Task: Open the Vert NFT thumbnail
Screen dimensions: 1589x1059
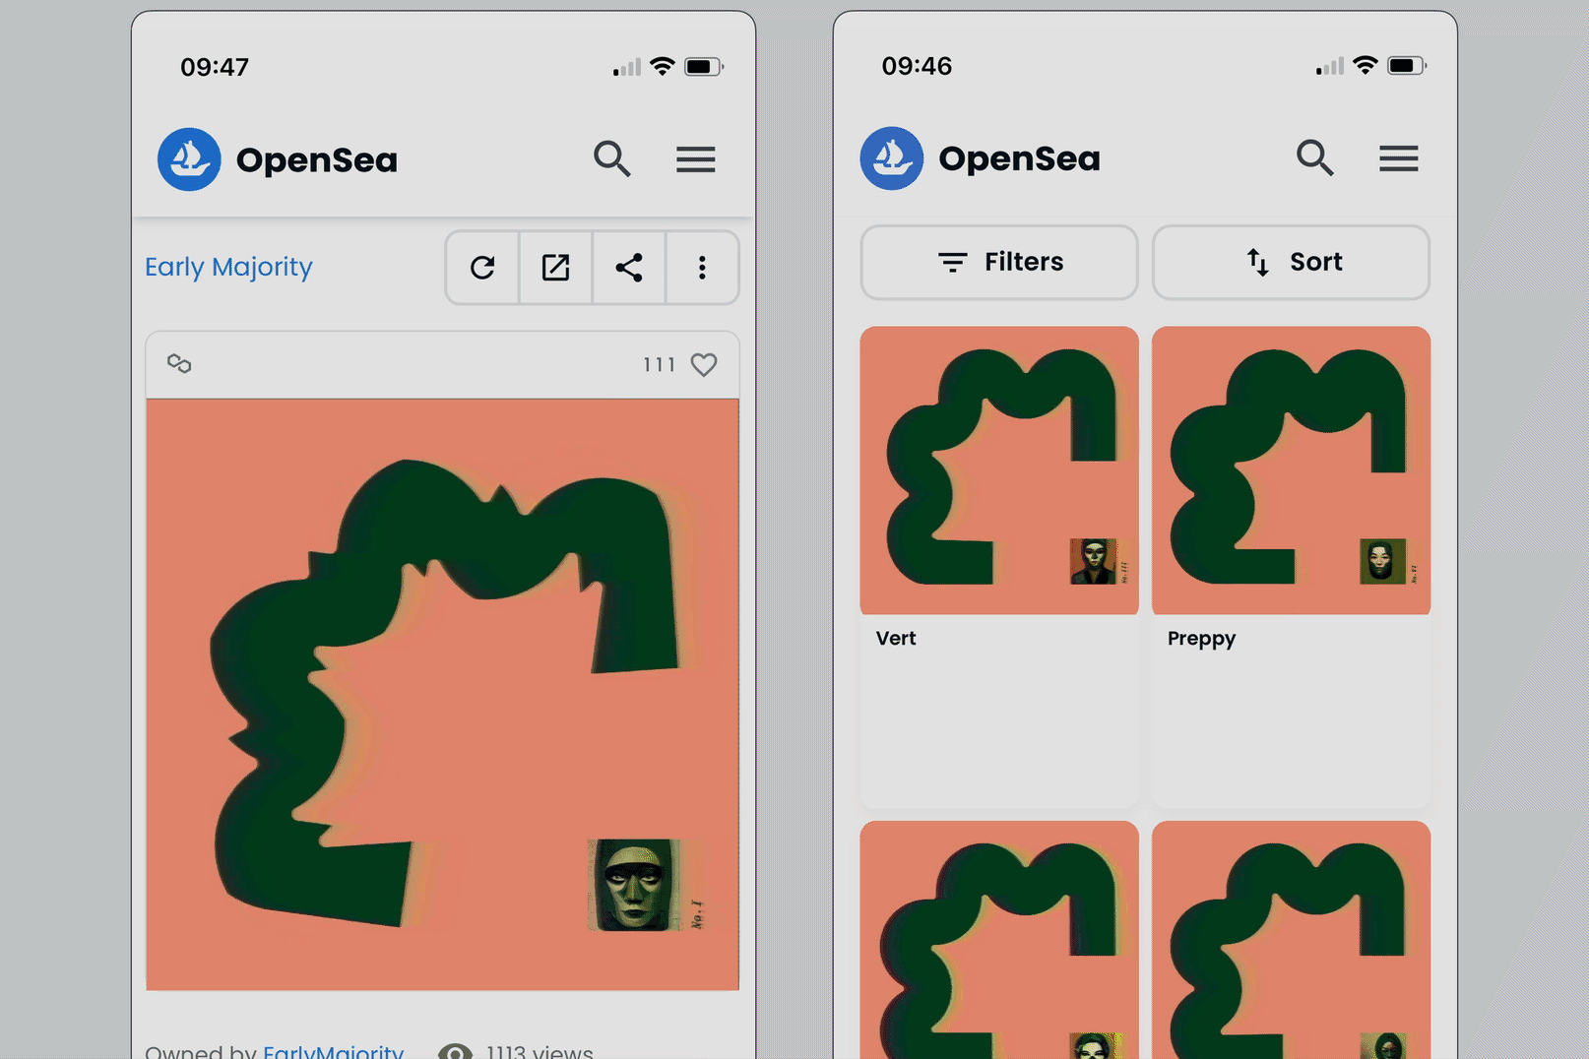Action: [999, 470]
